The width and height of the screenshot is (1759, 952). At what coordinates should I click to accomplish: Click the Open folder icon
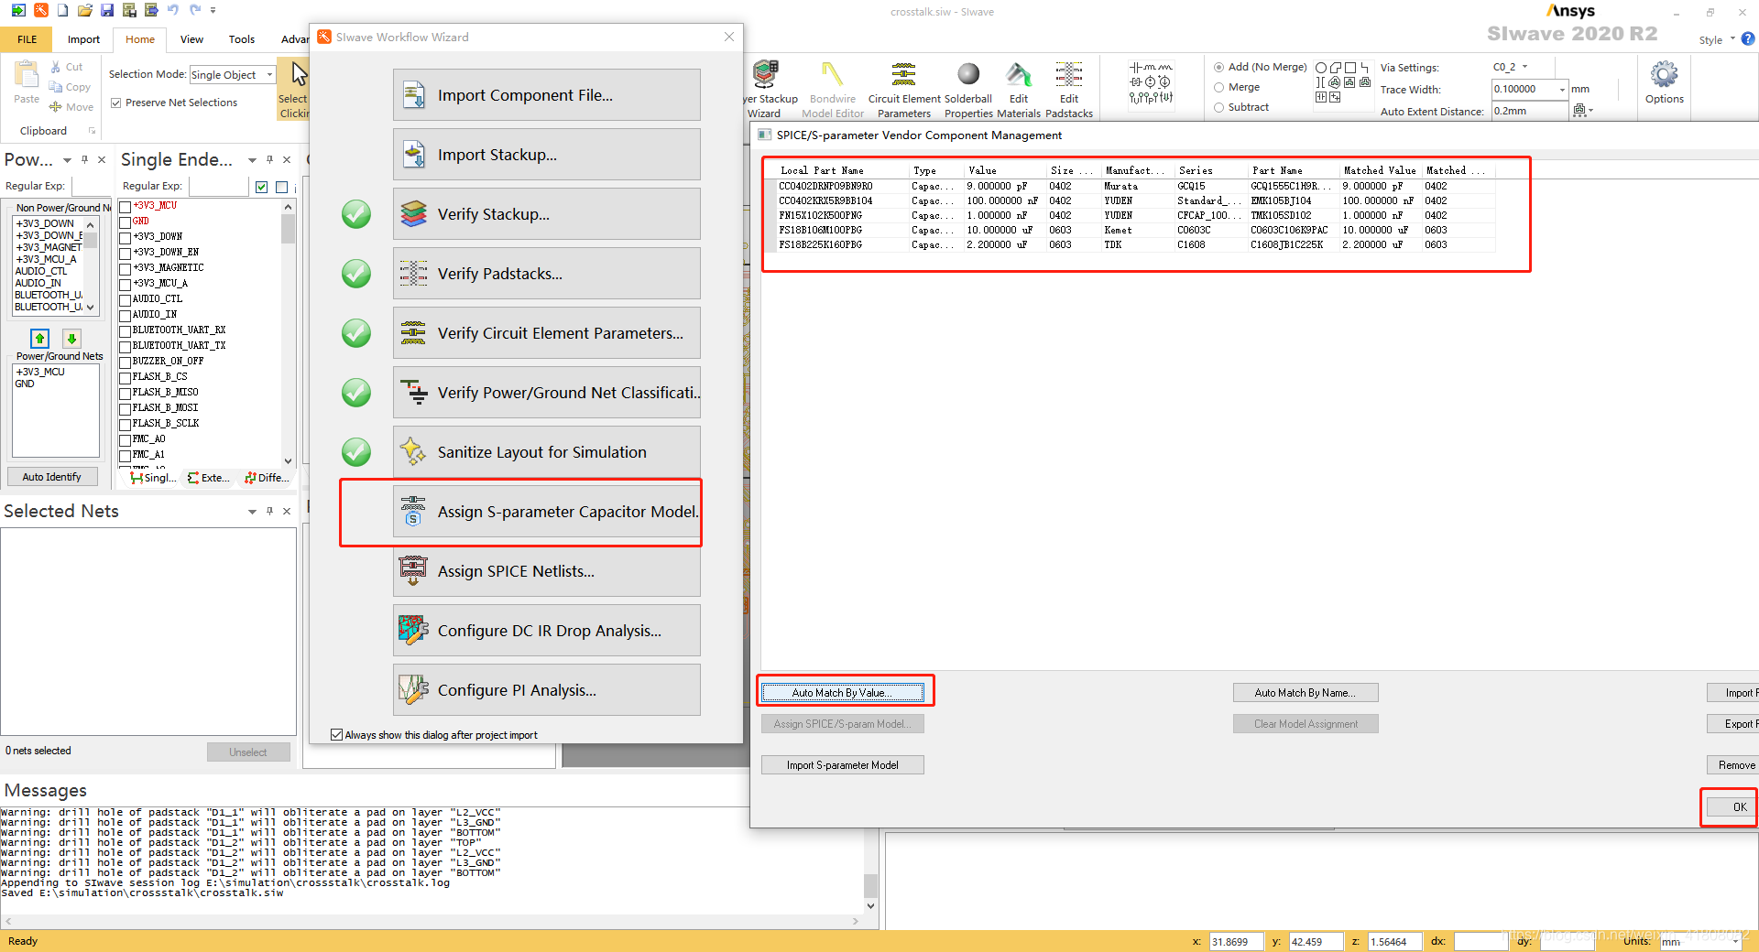click(x=85, y=10)
